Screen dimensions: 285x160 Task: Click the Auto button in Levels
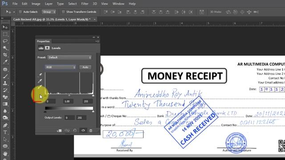click(85, 67)
